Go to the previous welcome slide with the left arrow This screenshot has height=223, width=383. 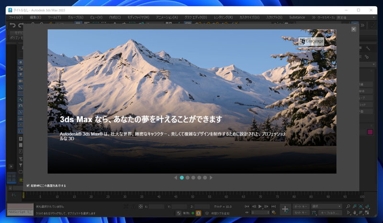coord(176,178)
